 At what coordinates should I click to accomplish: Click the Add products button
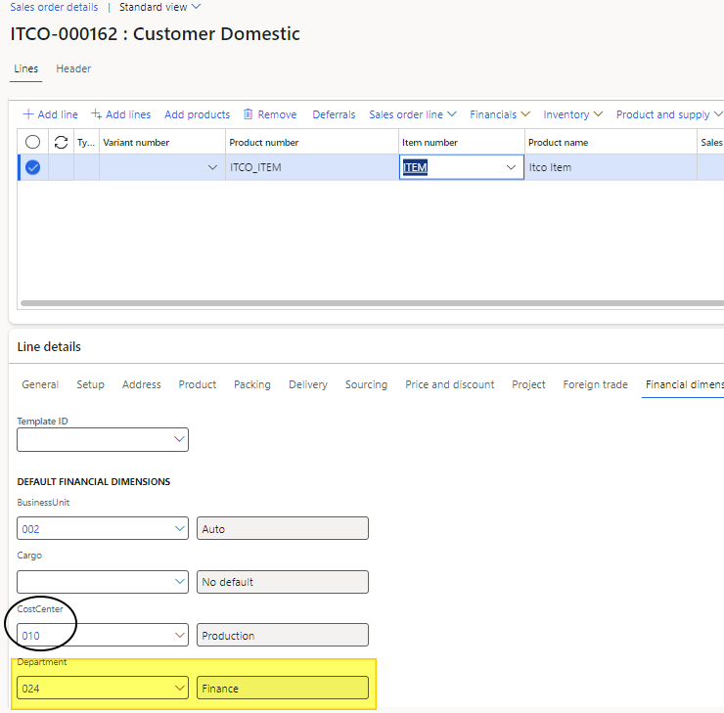197,114
